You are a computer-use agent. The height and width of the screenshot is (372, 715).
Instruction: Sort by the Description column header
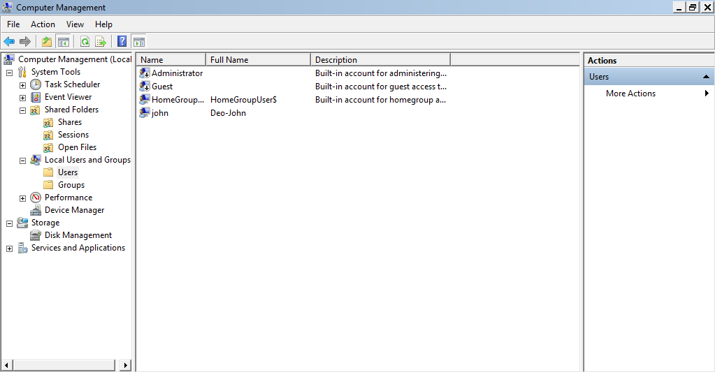coord(381,59)
